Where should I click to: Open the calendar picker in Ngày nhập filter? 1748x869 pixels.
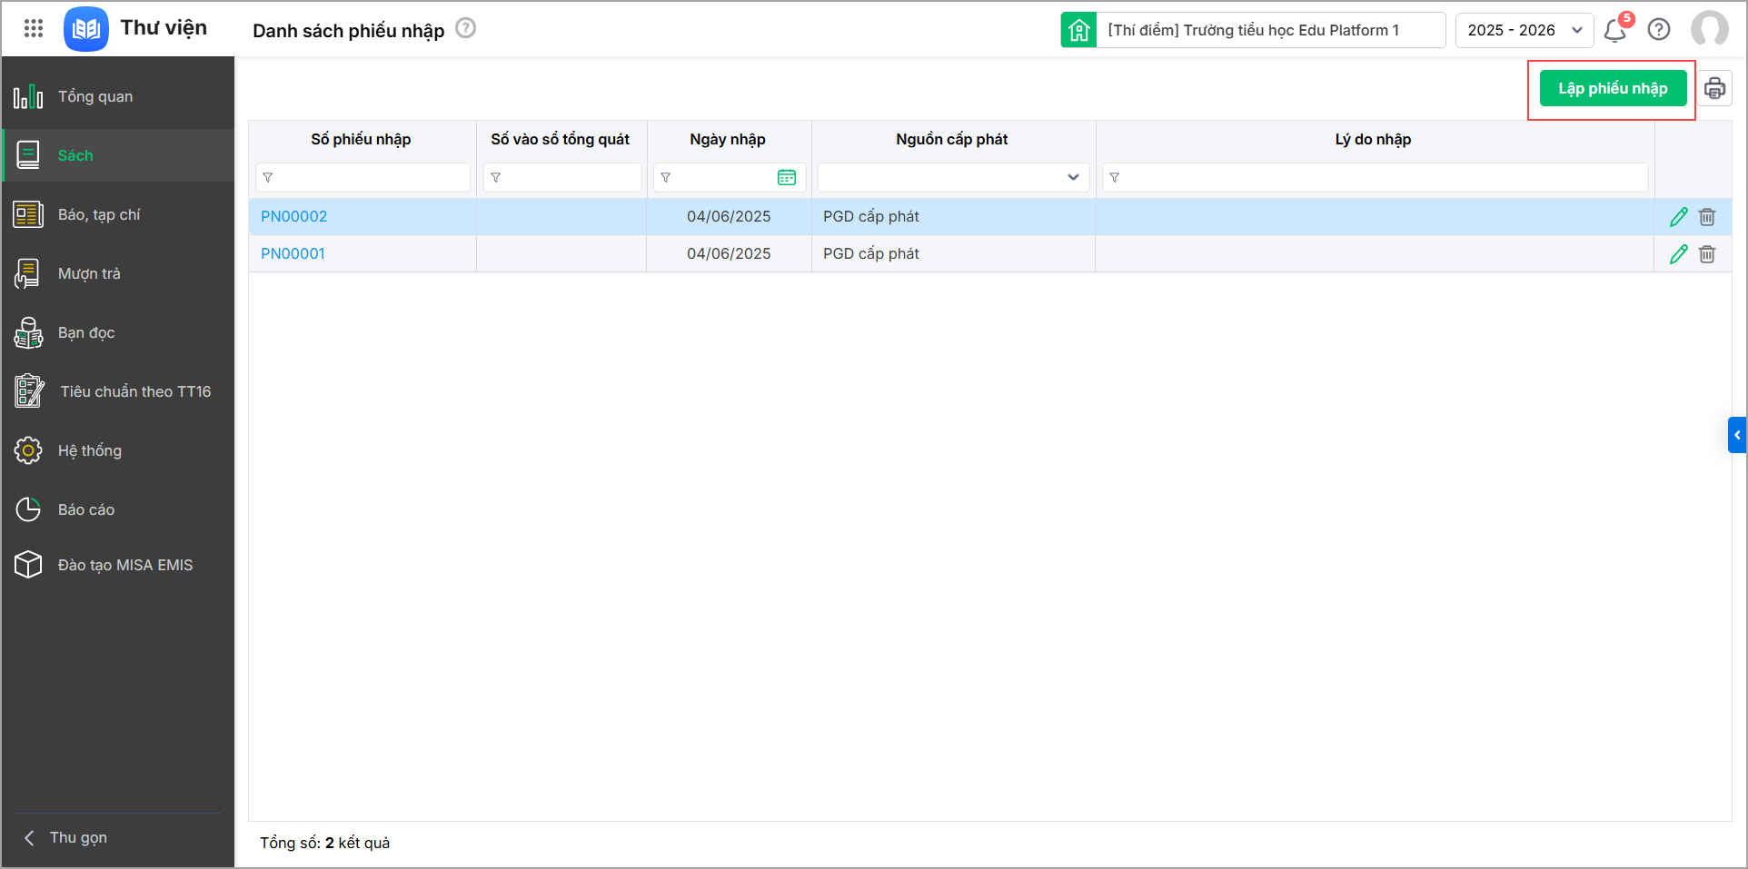pyautogui.click(x=787, y=178)
